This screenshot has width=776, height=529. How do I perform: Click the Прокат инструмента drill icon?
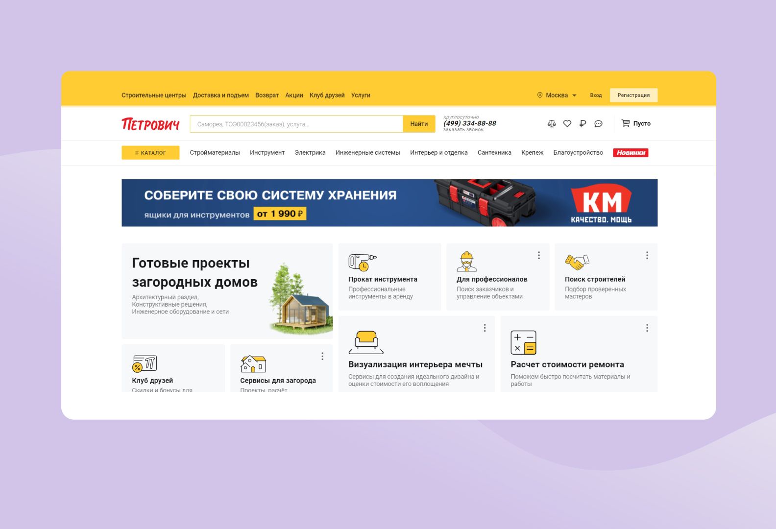pos(362,262)
